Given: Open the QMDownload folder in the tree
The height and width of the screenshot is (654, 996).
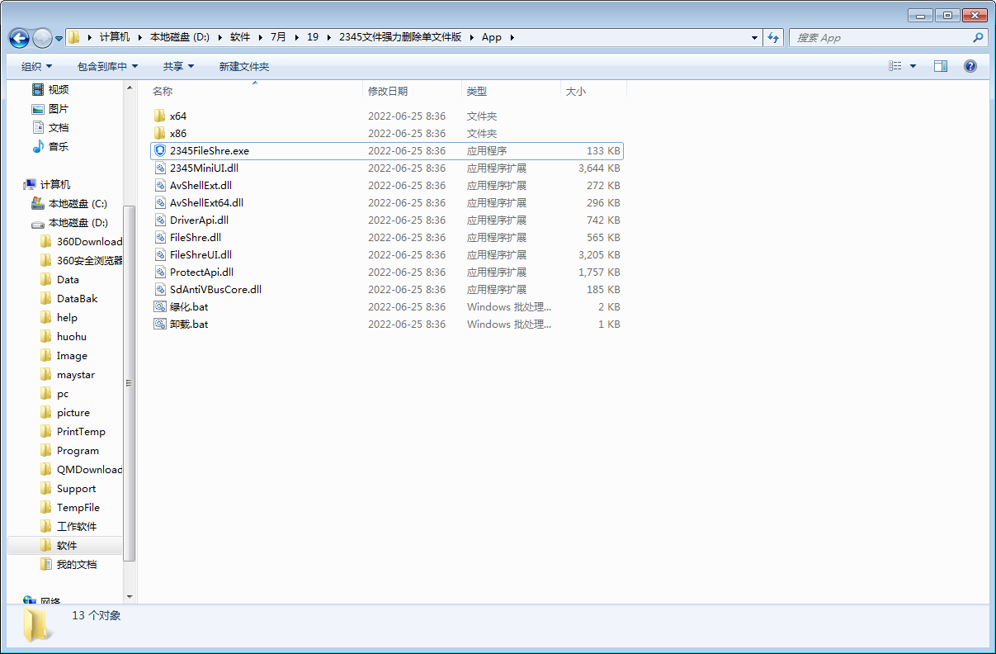Looking at the screenshot, I should pos(89,469).
